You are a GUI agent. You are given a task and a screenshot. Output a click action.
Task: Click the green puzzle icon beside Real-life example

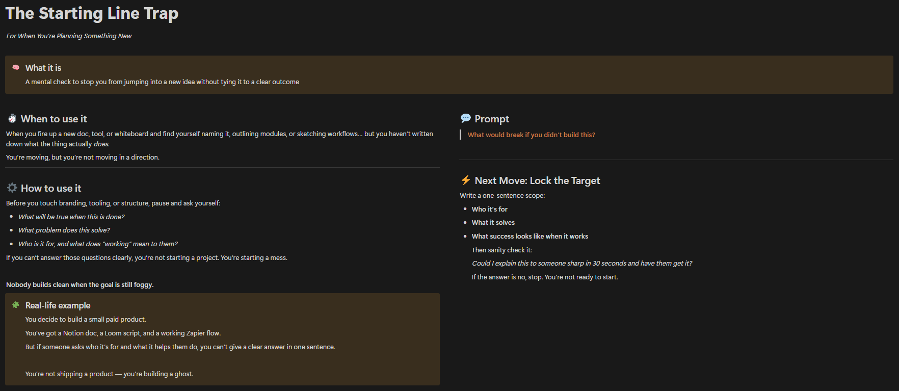(x=16, y=305)
